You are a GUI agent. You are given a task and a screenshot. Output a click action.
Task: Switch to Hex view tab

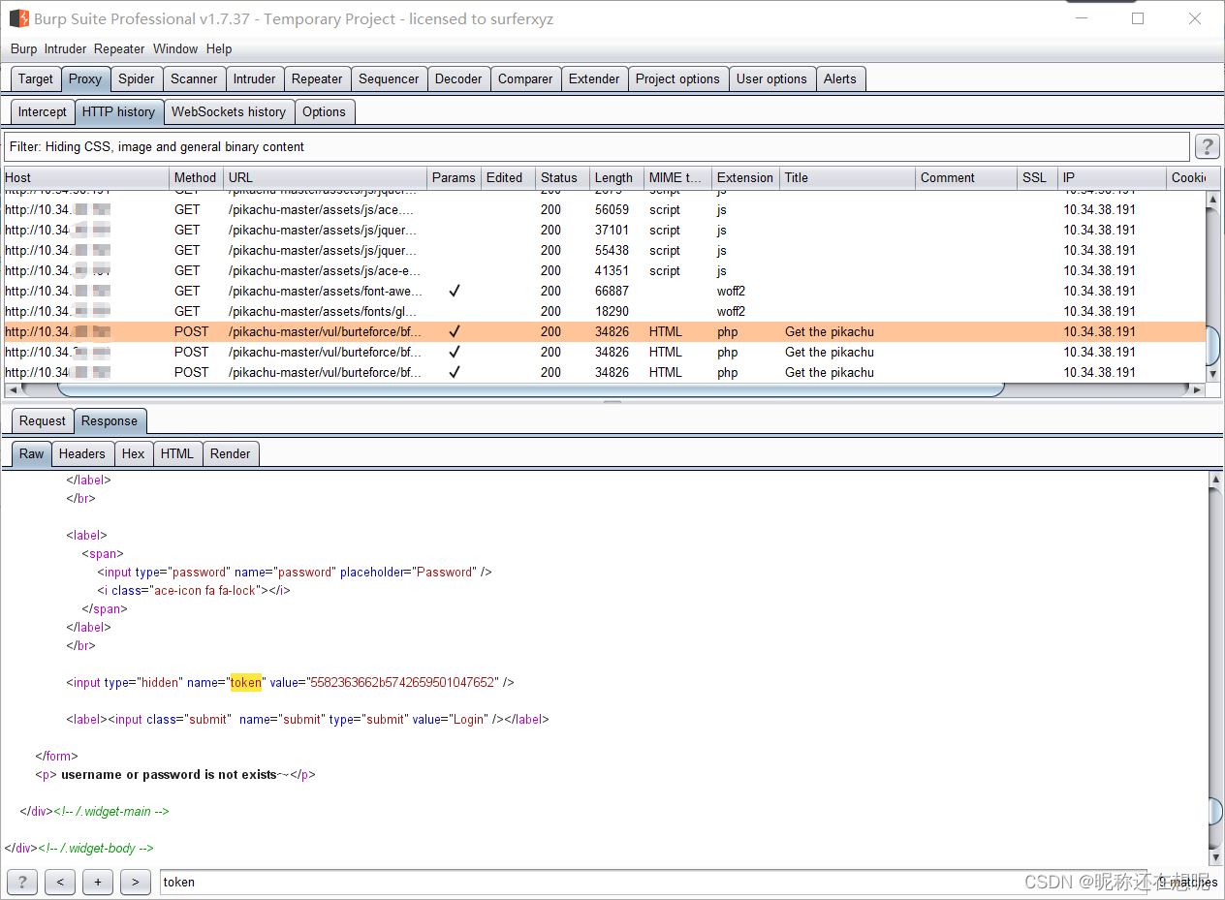(134, 453)
